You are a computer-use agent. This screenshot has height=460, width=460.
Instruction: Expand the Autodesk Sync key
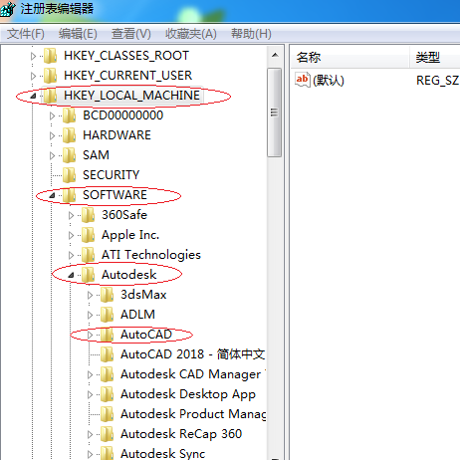(x=90, y=454)
